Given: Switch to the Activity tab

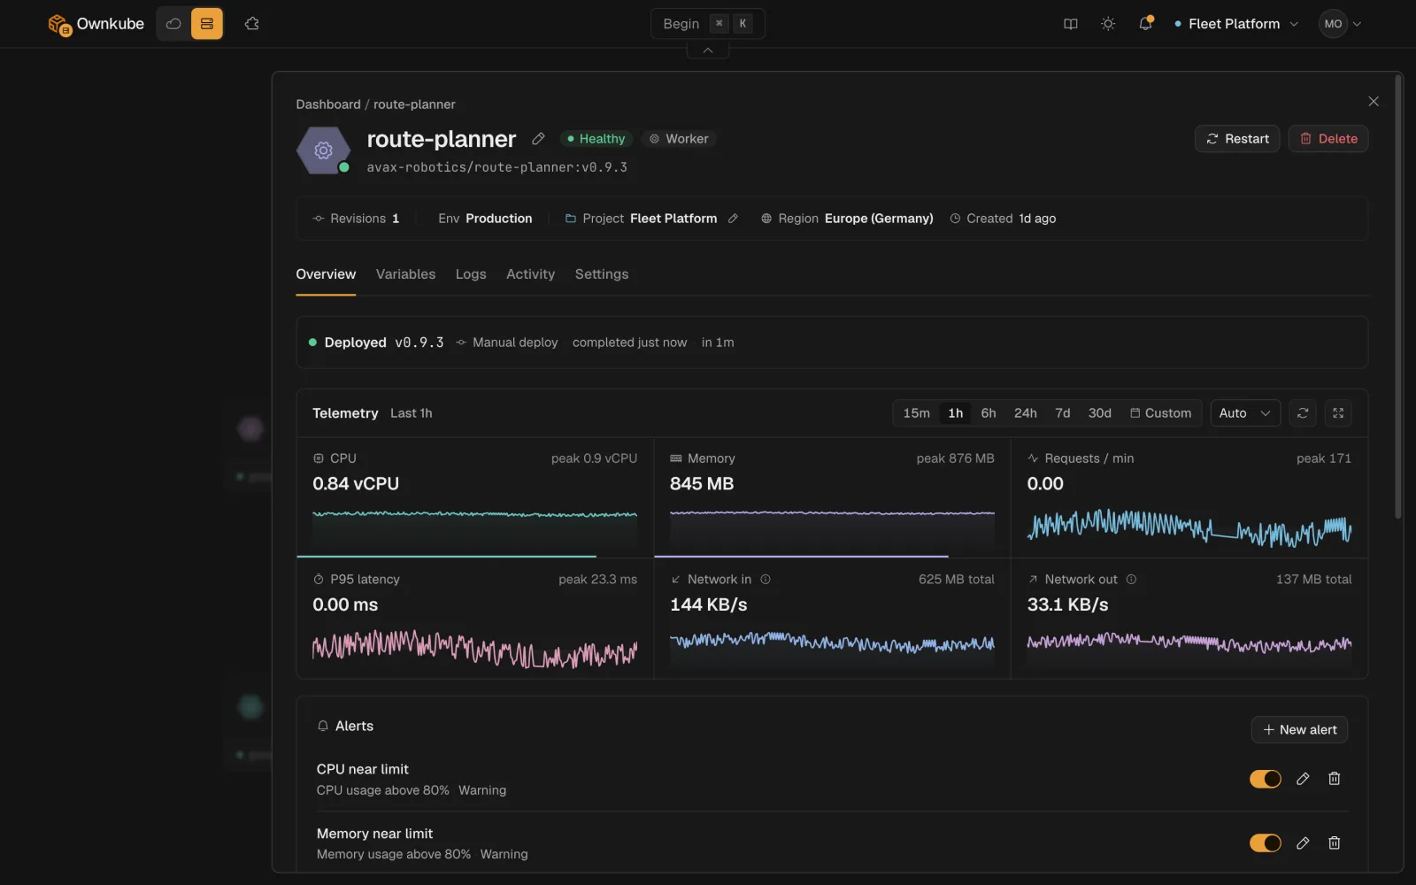Looking at the screenshot, I should pos(530,274).
